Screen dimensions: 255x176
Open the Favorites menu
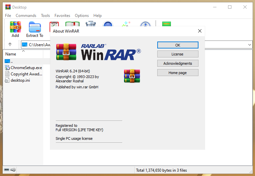pos(62,16)
